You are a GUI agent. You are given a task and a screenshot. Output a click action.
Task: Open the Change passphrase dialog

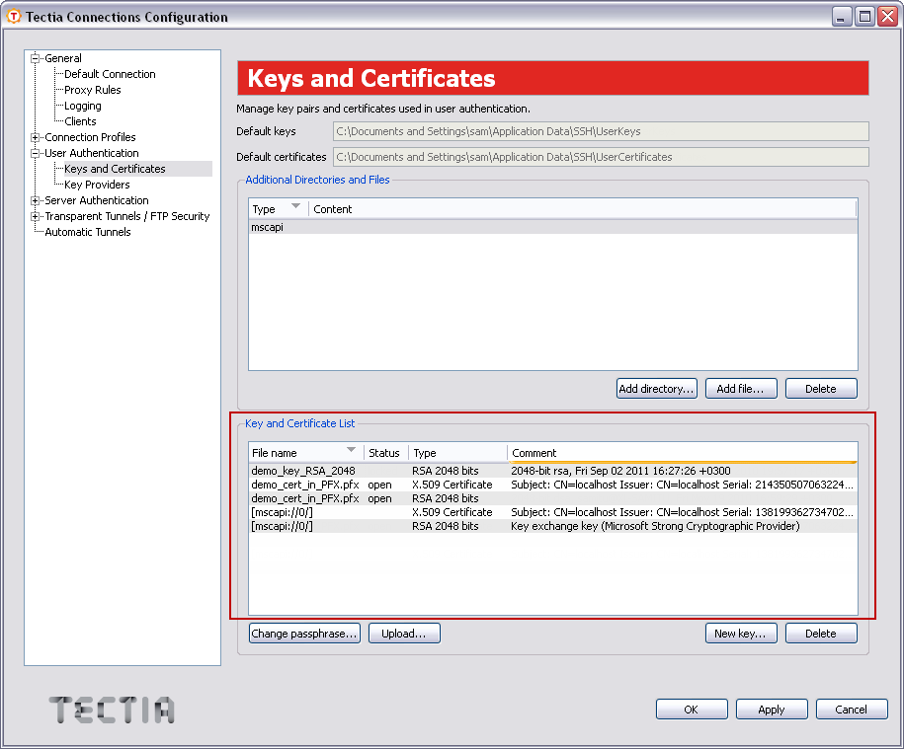point(304,633)
